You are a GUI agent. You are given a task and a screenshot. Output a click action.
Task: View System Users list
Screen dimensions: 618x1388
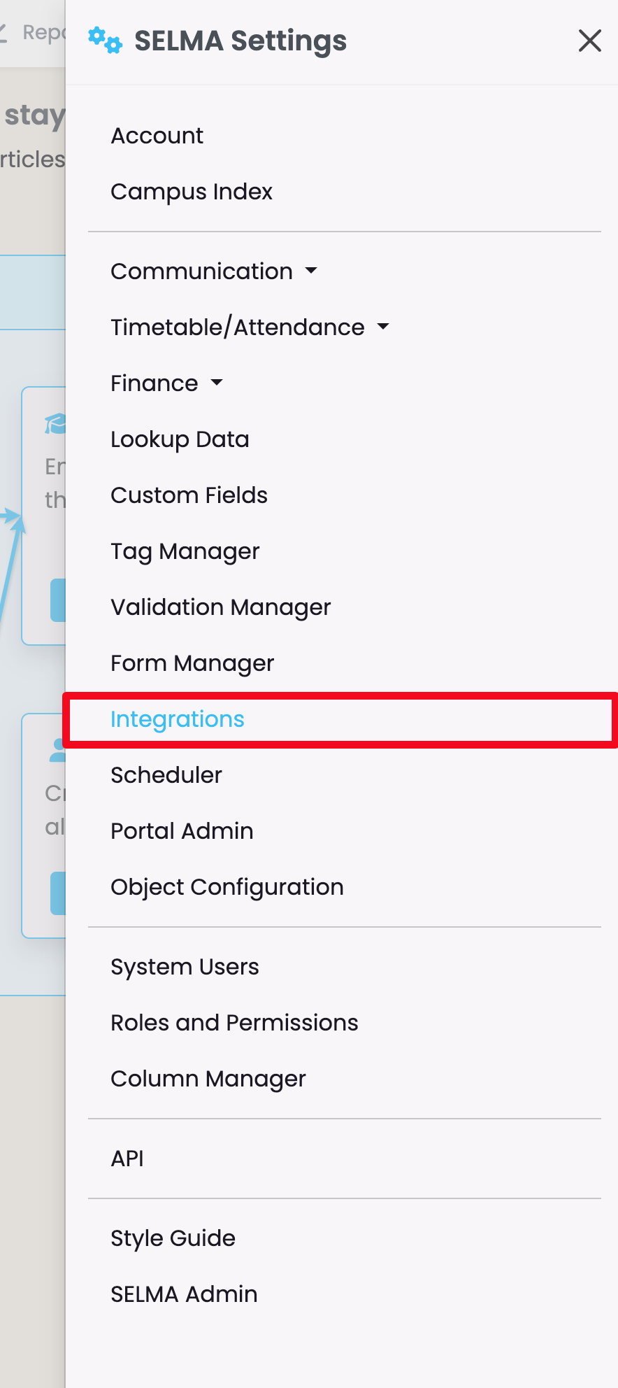coord(185,967)
